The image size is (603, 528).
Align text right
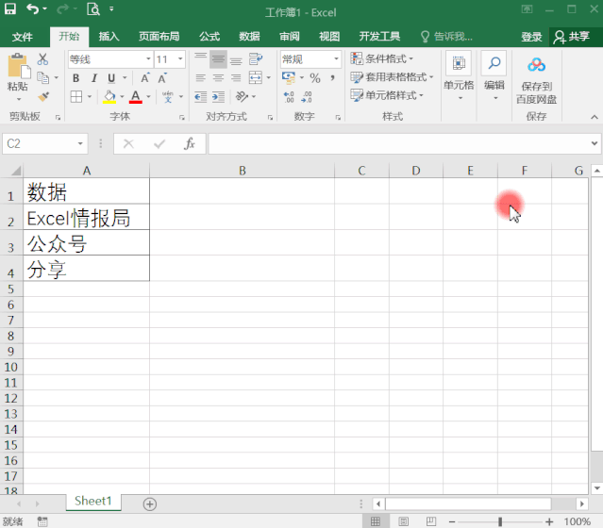236,78
